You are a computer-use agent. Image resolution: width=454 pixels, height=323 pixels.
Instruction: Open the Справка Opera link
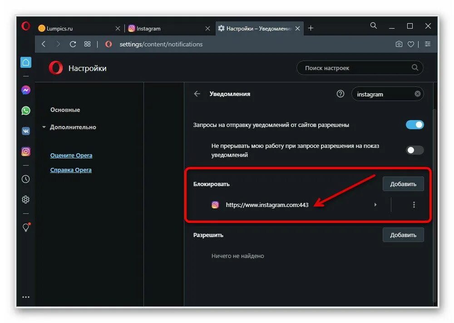[71, 170]
